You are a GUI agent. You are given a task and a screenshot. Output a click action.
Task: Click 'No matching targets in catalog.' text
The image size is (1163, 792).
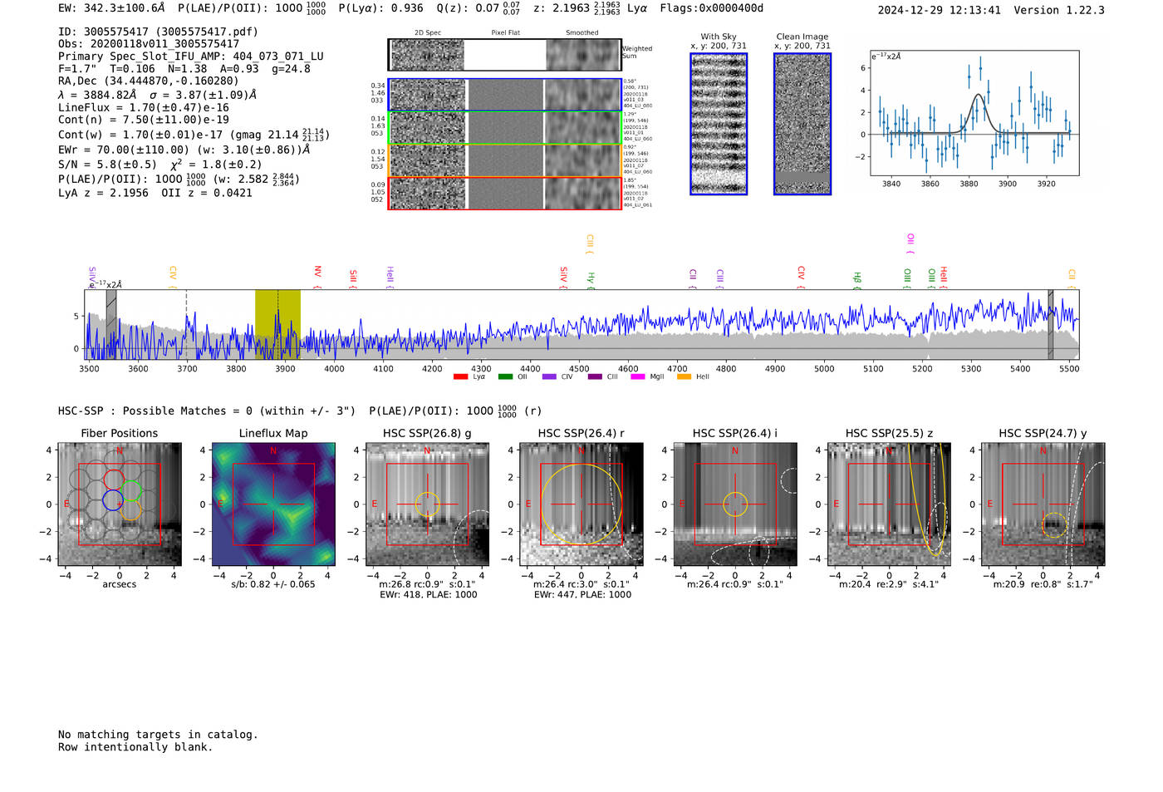pos(158,735)
